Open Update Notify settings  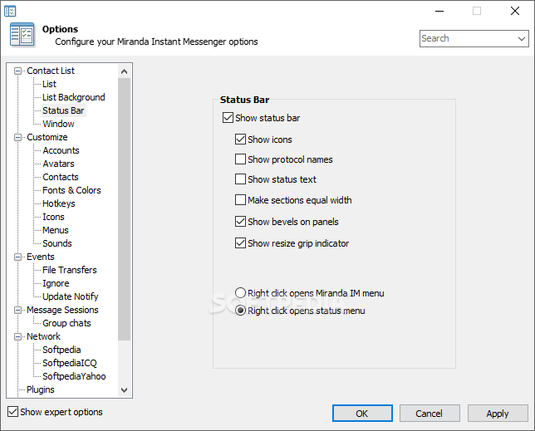pos(71,296)
